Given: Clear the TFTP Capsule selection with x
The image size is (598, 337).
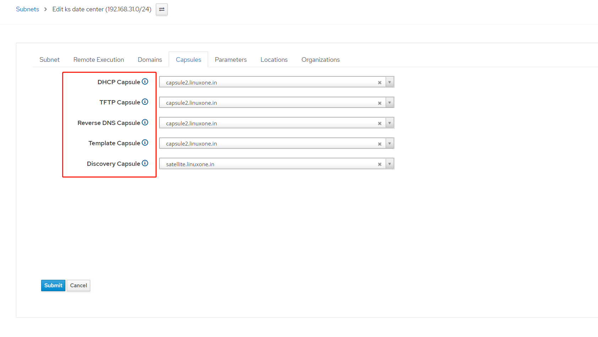Looking at the screenshot, I should coord(380,103).
